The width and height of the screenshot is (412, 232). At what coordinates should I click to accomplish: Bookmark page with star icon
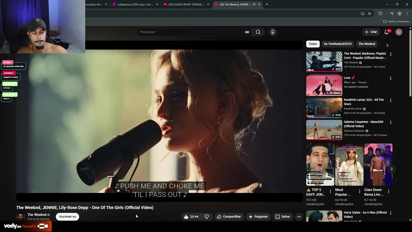pos(370,14)
